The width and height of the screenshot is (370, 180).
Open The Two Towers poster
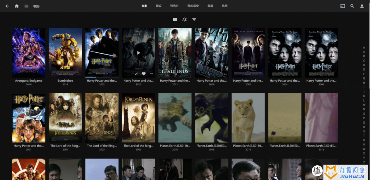click(x=138, y=118)
